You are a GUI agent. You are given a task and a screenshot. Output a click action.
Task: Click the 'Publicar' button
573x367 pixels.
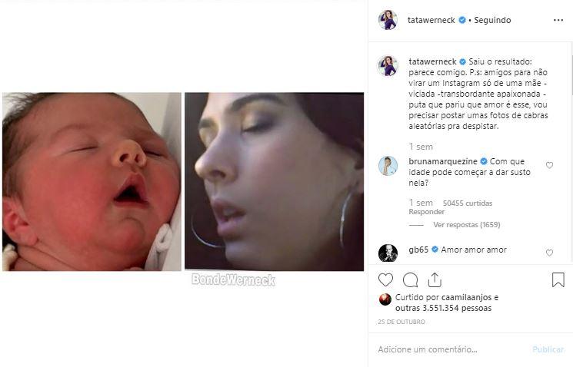click(548, 349)
